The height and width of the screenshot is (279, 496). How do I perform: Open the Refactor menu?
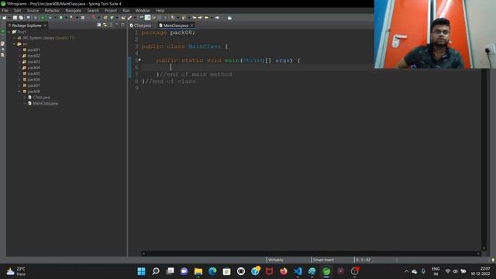[52, 10]
